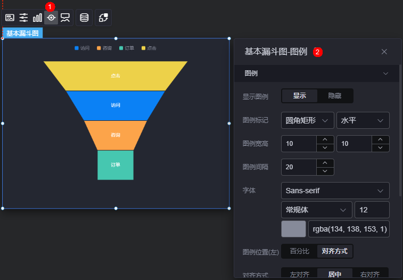Click the 字体 label
Viewport: 403px width, 280px height.
tap(249, 191)
